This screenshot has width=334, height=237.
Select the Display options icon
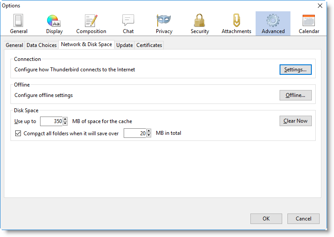pos(54,21)
